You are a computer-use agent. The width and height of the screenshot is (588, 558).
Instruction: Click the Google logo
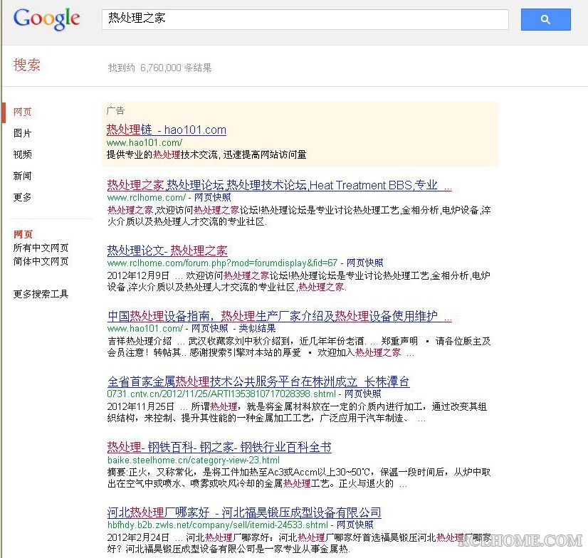pyautogui.click(x=46, y=19)
